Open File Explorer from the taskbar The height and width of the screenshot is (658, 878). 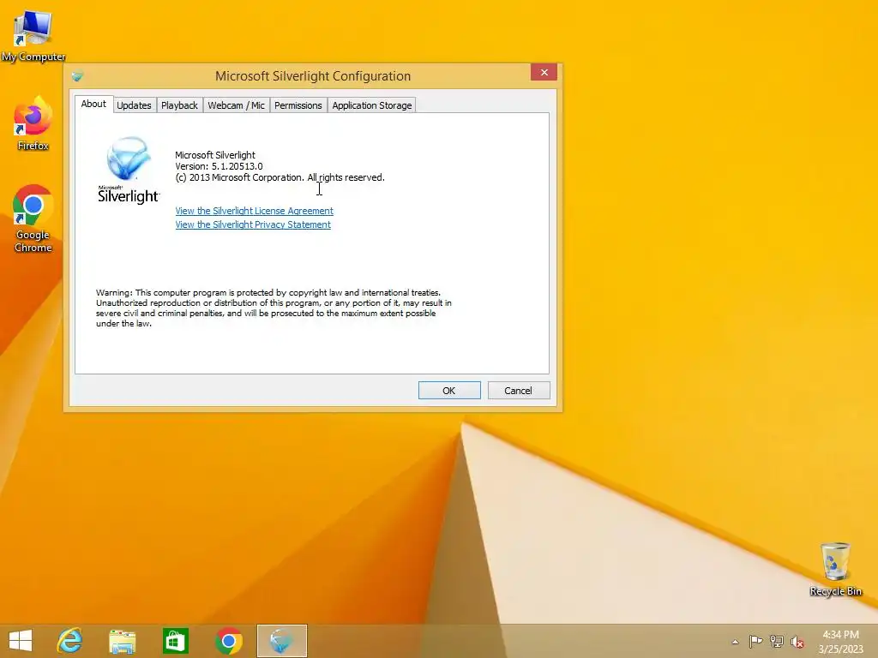point(122,641)
